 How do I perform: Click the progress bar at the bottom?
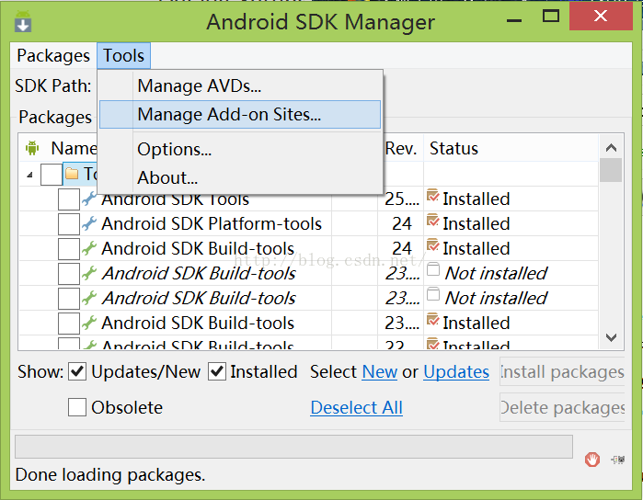click(x=293, y=447)
